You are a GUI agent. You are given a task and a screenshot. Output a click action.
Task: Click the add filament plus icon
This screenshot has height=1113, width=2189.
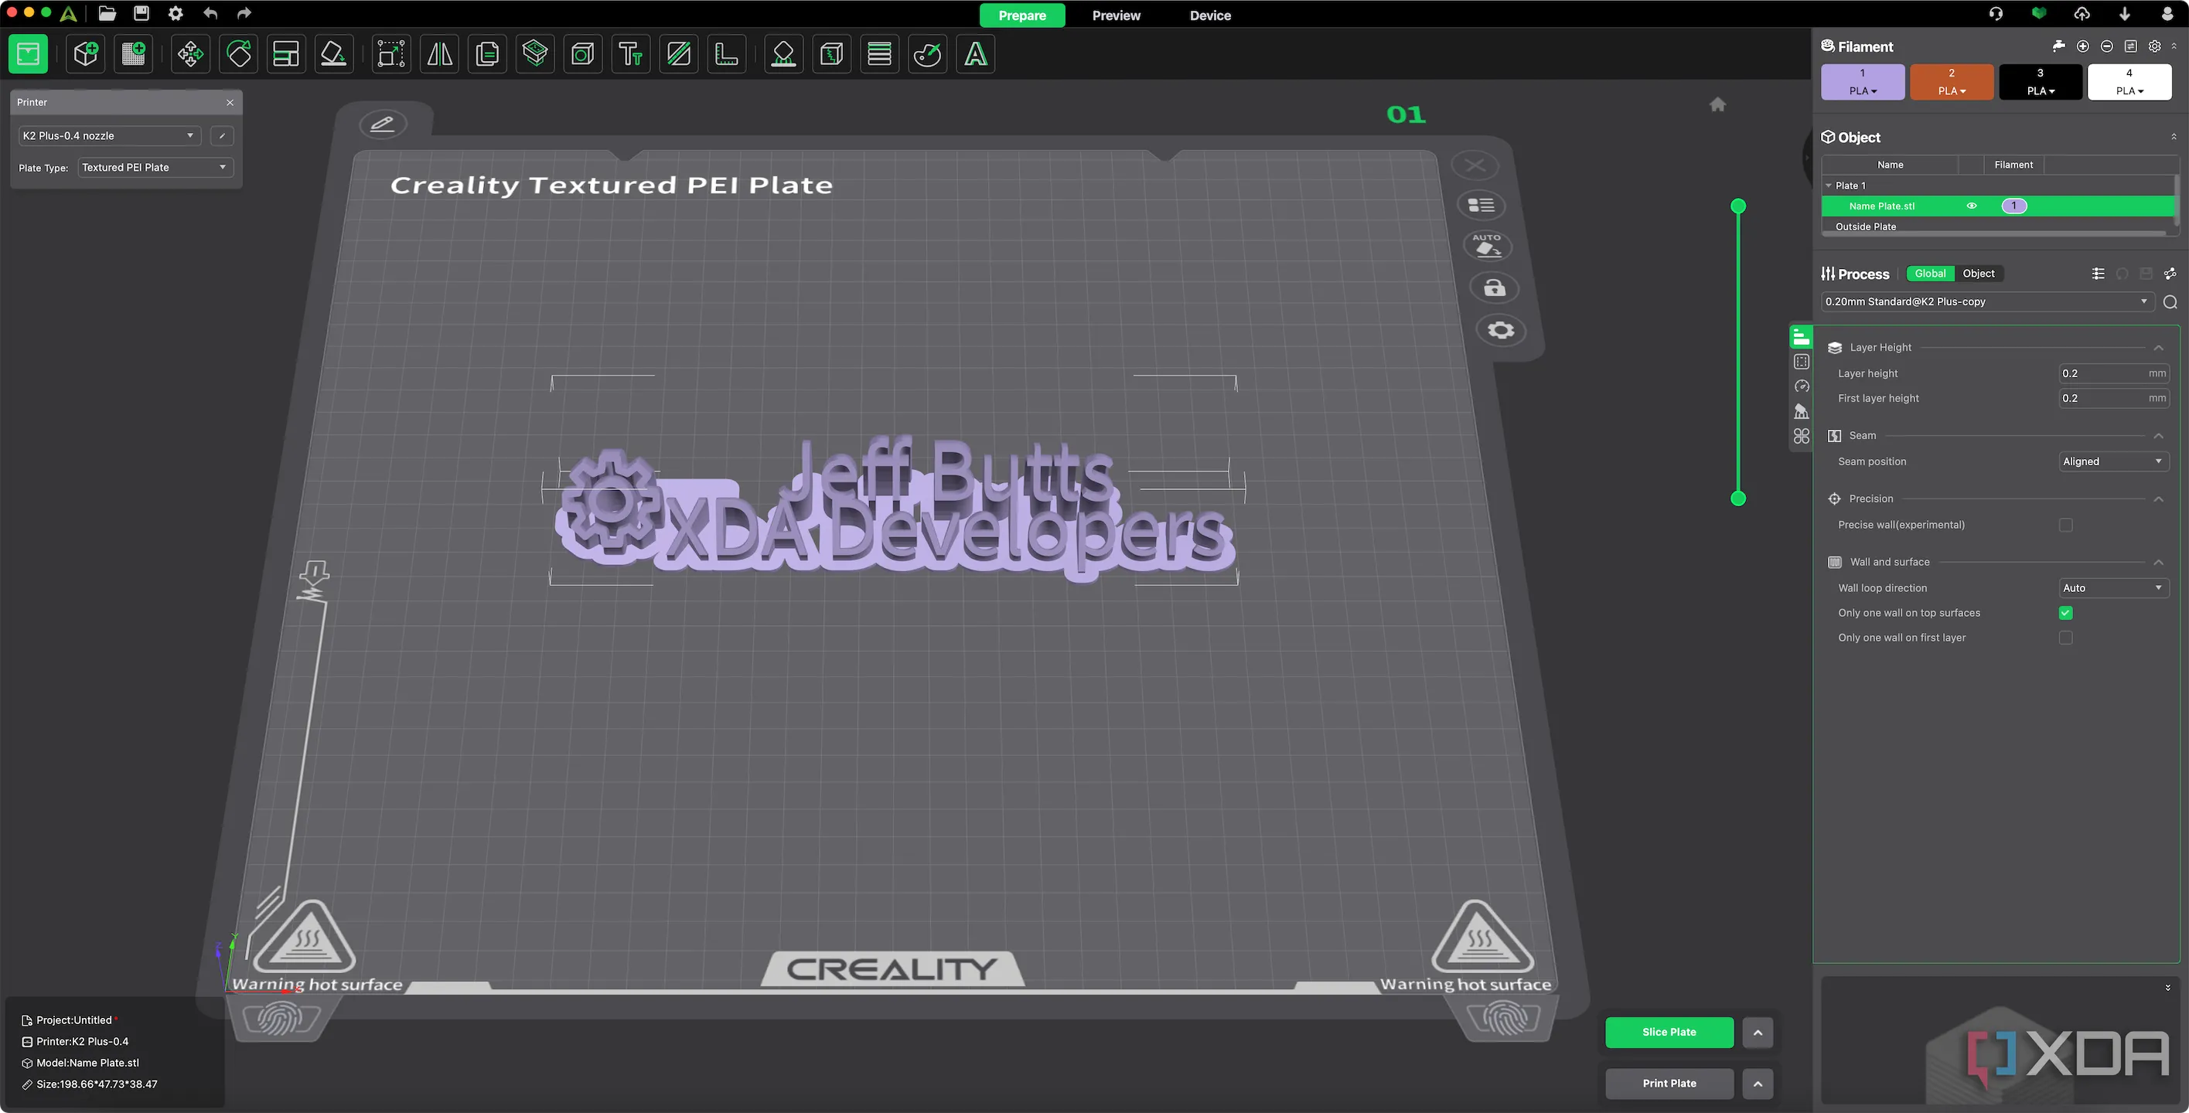tap(2083, 46)
